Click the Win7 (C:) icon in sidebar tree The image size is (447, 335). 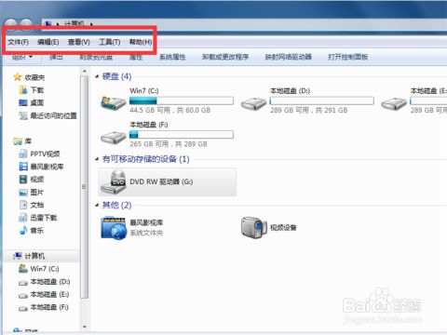click(x=23, y=269)
